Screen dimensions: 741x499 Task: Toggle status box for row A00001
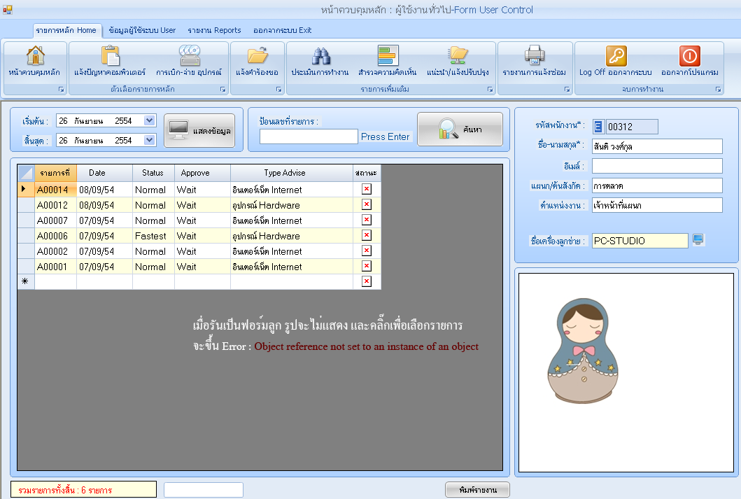[x=366, y=266]
